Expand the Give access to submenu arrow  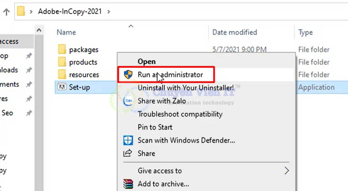pos(286,171)
